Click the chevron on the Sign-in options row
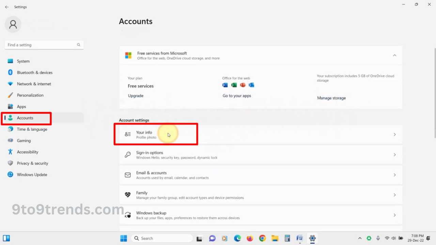Image resolution: width=436 pixels, height=245 pixels. (x=394, y=155)
